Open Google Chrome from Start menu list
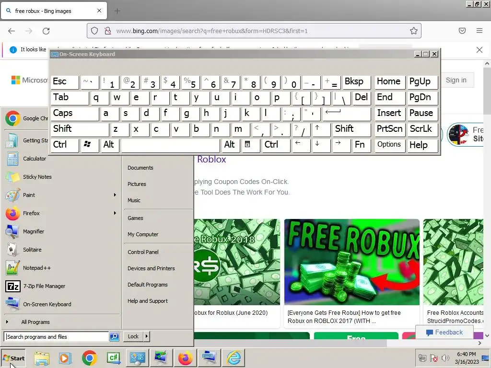 [x=27, y=118]
